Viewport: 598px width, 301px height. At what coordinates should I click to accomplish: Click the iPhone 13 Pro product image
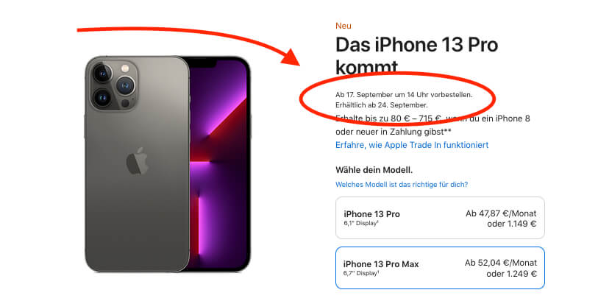click(168, 164)
